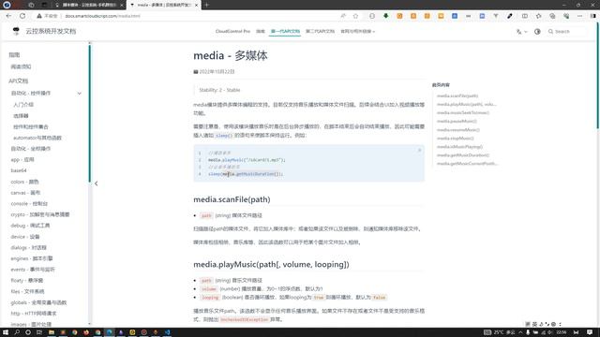Screen dimensions: 600x337
Task: Open the Windows Start menu
Action: point(6,332)
